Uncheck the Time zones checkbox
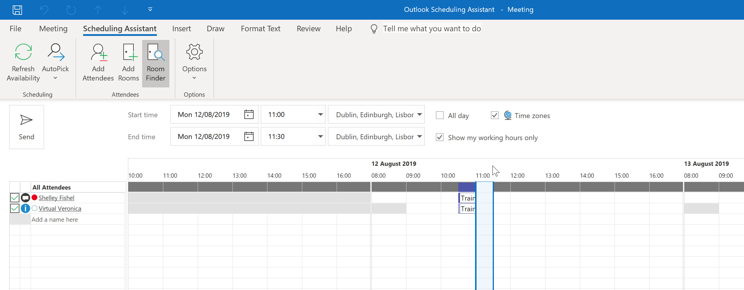 (x=495, y=115)
